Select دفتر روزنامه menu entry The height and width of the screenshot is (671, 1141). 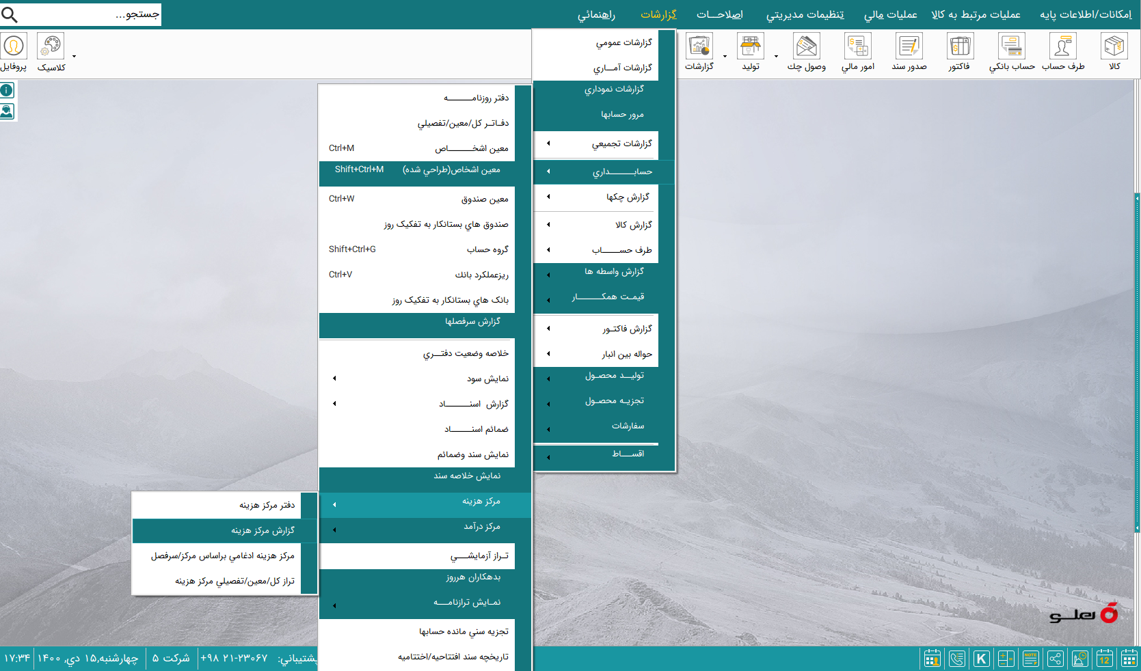[417, 98]
